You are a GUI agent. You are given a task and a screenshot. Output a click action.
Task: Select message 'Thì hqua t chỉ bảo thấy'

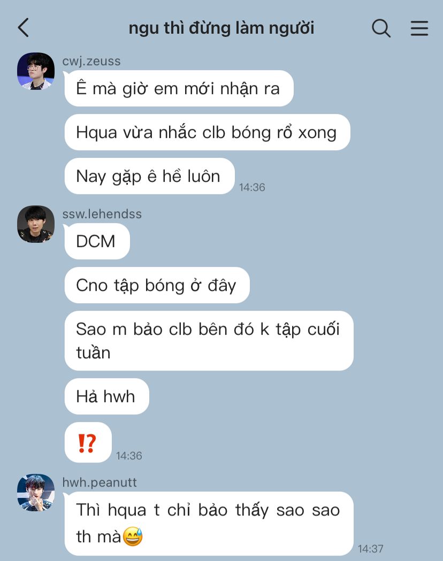209,524
